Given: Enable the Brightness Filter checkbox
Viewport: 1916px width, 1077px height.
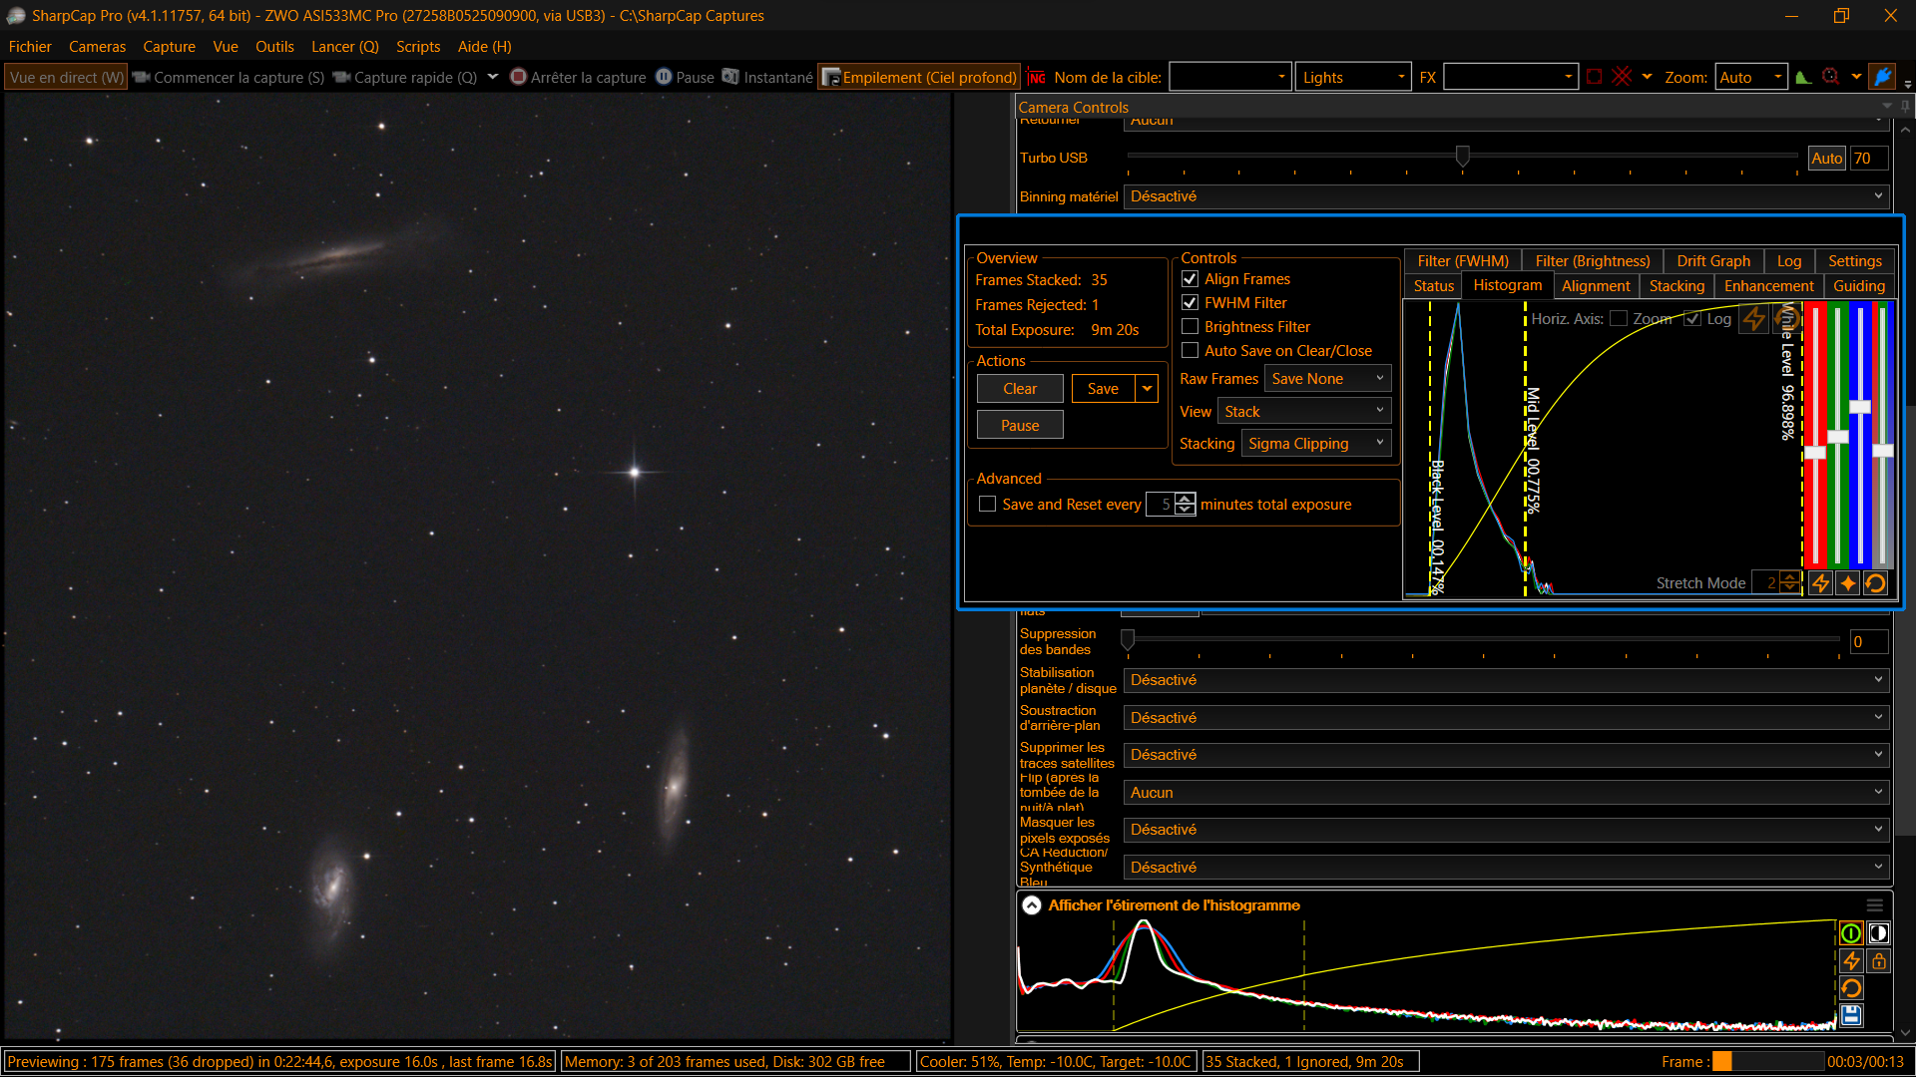Looking at the screenshot, I should pyautogui.click(x=1190, y=327).
